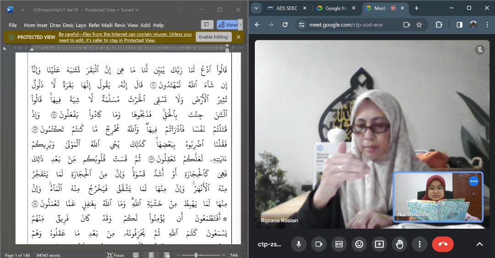The width and height of the screenshot is (495, 258).
Task: Open the Design ribbon tab
Action: [x=68, y=25]
